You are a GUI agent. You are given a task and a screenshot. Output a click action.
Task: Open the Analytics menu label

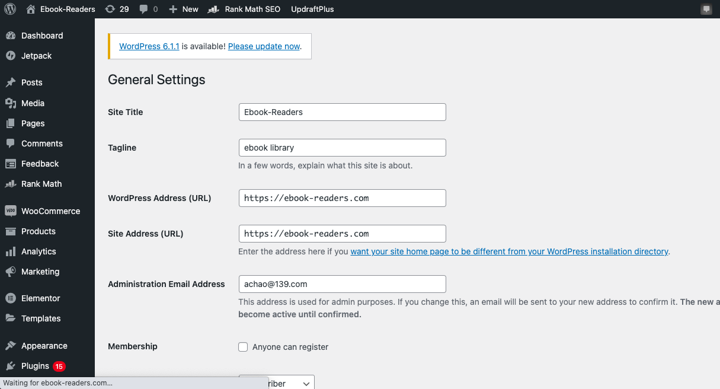39,251
